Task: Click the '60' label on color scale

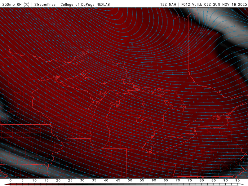Action: coord(154,180)
